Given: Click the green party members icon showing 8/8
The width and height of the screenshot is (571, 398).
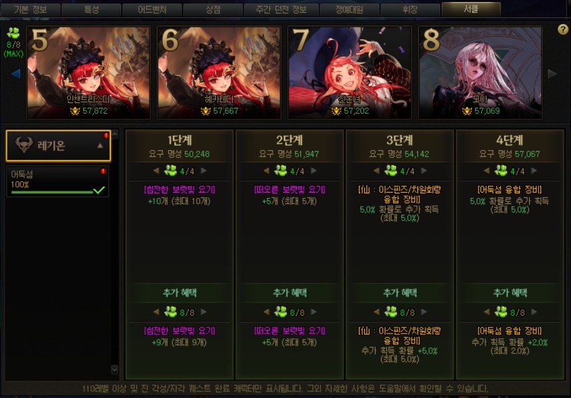Looking at the screenshot, I should click(x=13, y=33).
